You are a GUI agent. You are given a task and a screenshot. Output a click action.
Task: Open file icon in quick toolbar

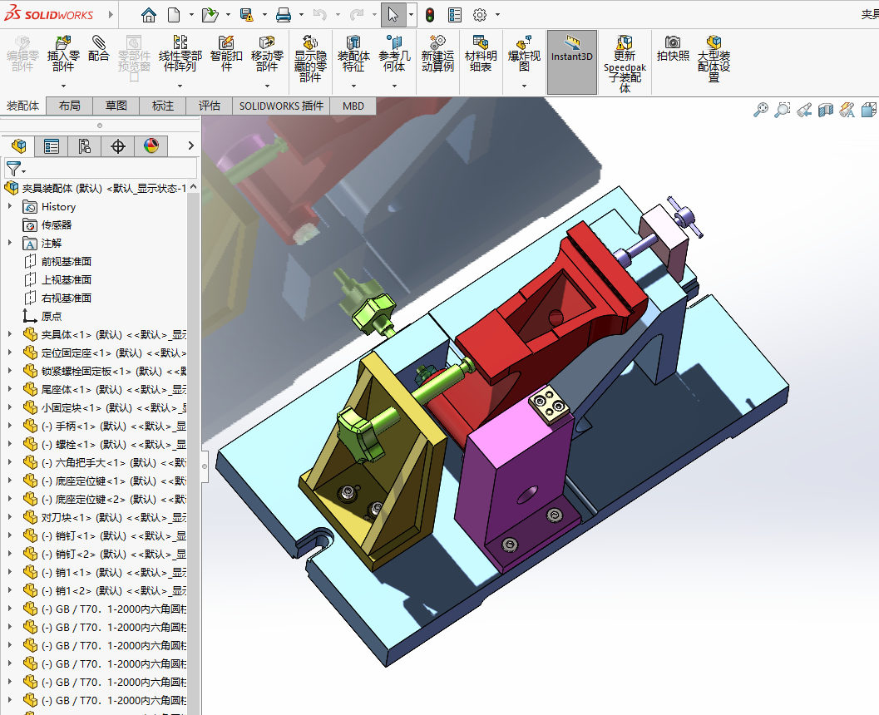coord(210,15)
